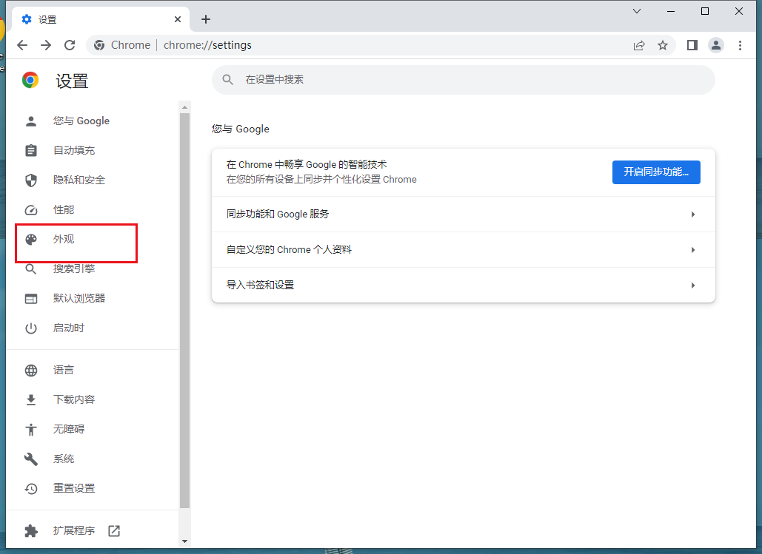Click the puzzle piece icon beside 扩展程序
Image resolution: width=762 pixels, height=554 pixels.
click(31, 530)
